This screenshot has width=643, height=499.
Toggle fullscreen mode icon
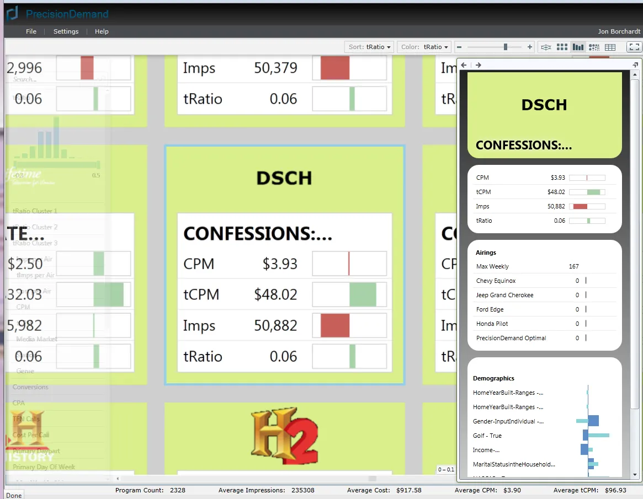pyautogui.click(x=634, y=47)
